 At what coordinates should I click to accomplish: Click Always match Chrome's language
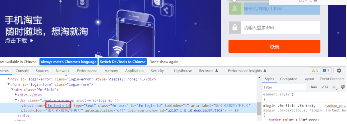[x=69, y=62]
